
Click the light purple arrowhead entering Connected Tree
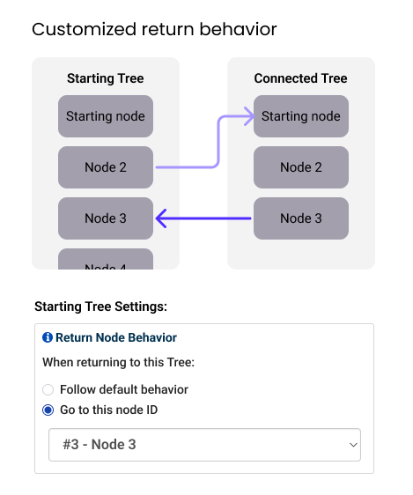(x=249, y=116)
